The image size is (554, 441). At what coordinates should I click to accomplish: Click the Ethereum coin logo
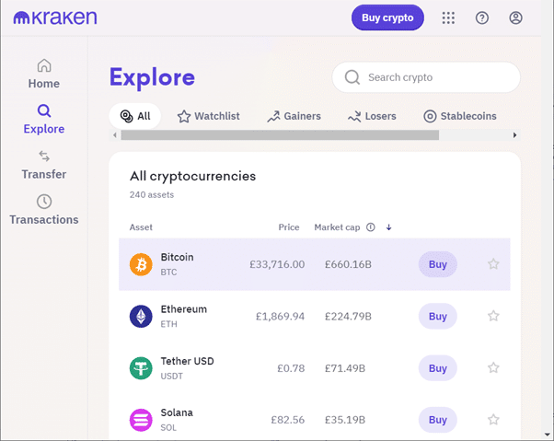pos(141,317)
